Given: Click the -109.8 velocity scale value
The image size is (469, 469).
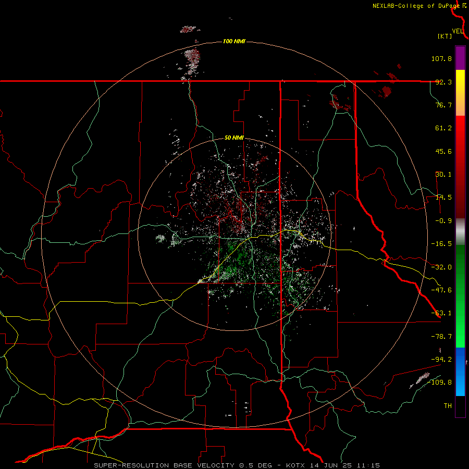Looking at the screenshot, I should (440, 382).
